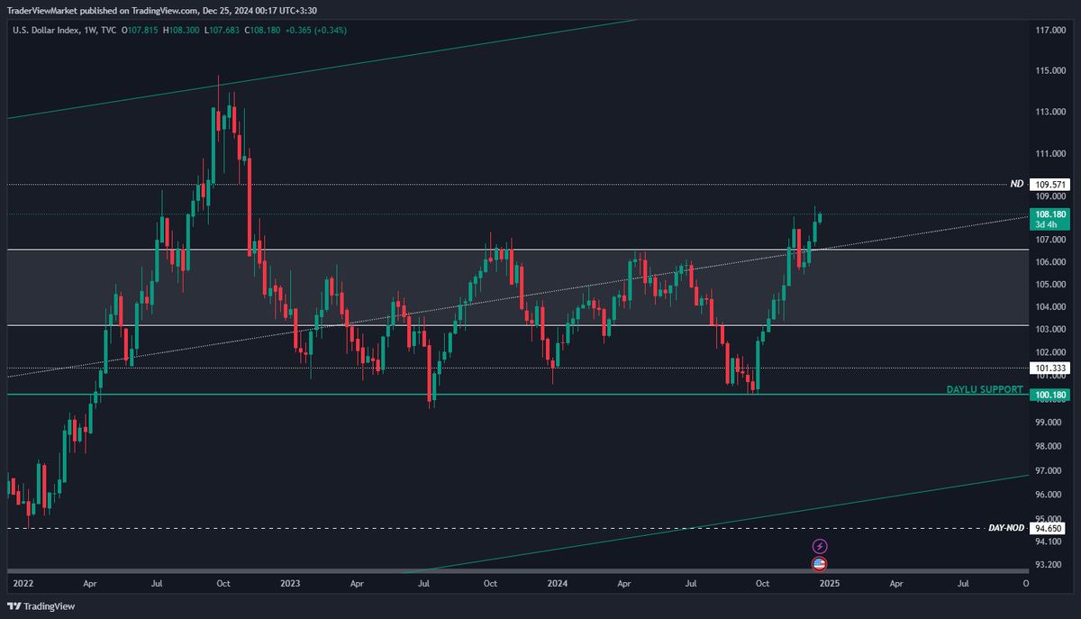The image size is (1081, 619).
Task: Click the purple lightning event icon
Action: (819, 546)
